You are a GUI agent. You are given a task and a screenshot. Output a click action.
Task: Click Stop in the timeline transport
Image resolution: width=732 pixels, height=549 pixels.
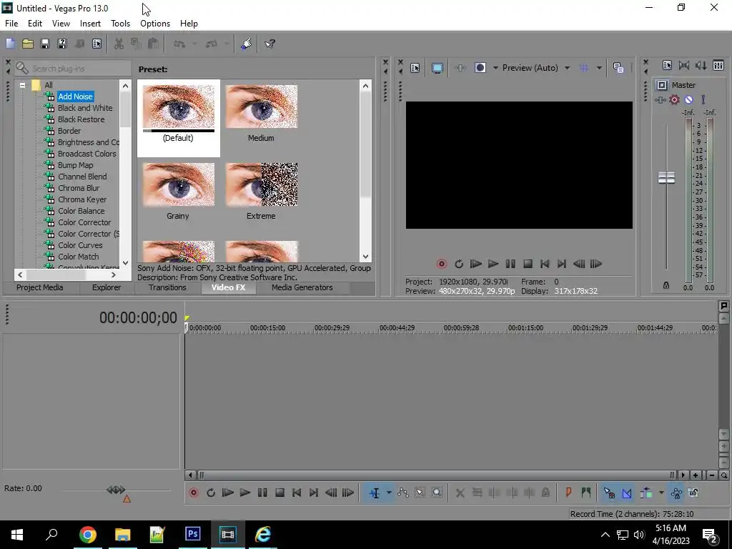[x=280, y=493]
